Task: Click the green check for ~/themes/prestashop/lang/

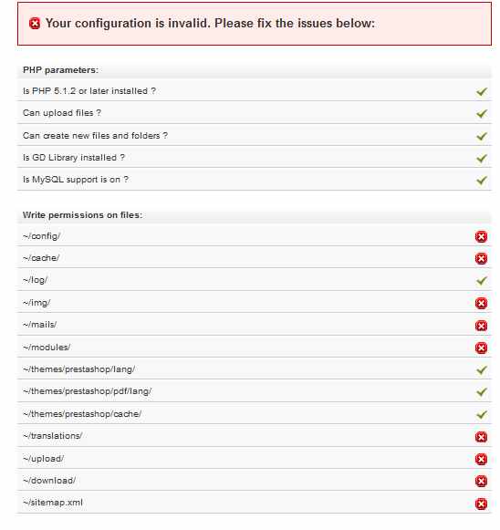Action: pos(482,369)
